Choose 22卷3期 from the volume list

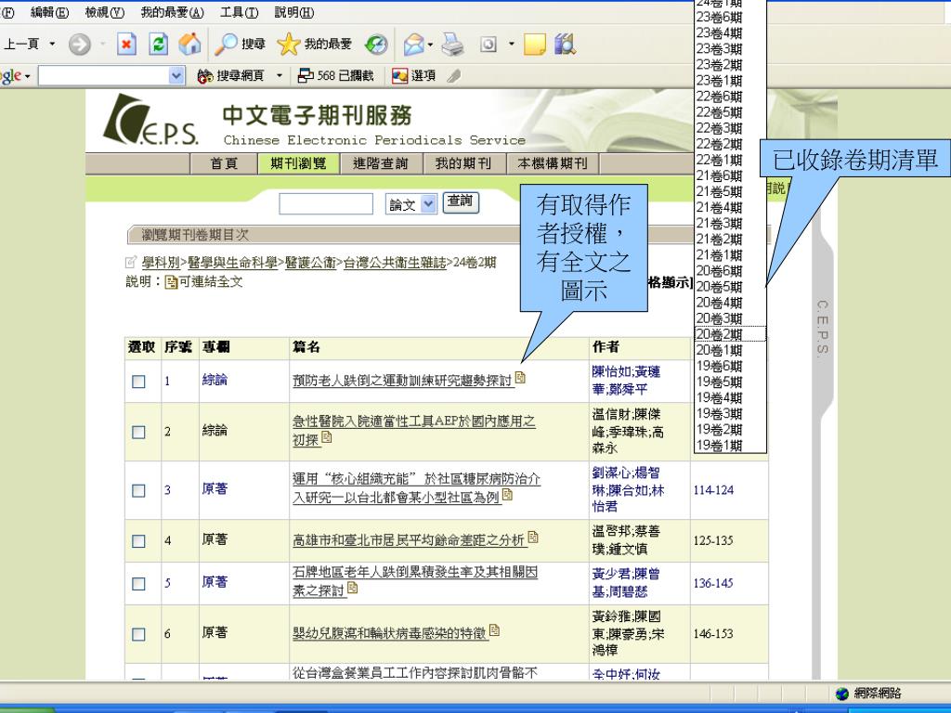click(x=720, y=128)
